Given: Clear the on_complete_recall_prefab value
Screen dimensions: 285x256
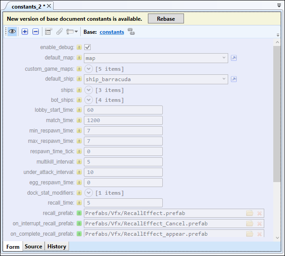Looking at the screenshot, I should coord(259,234).
